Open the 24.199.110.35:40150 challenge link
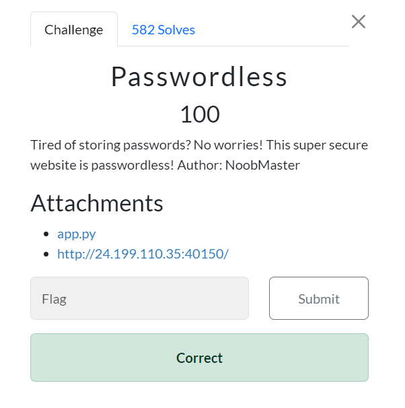405x408 pixels. (143, 254)
